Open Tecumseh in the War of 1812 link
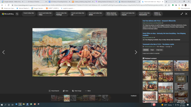The image size is (191, 107). 158,44
